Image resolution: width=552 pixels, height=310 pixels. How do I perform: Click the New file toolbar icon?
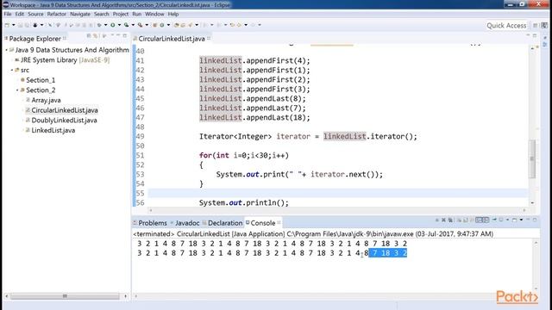tap(7, 25)
